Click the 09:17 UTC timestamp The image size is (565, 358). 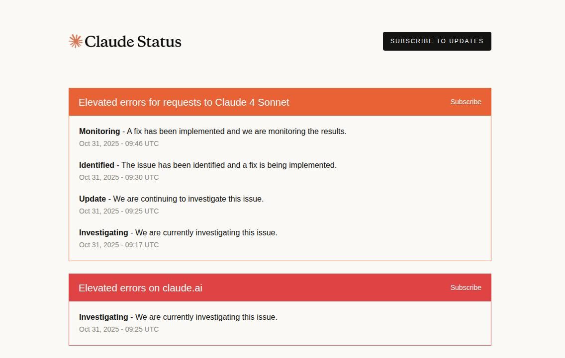tap(119, 245)
